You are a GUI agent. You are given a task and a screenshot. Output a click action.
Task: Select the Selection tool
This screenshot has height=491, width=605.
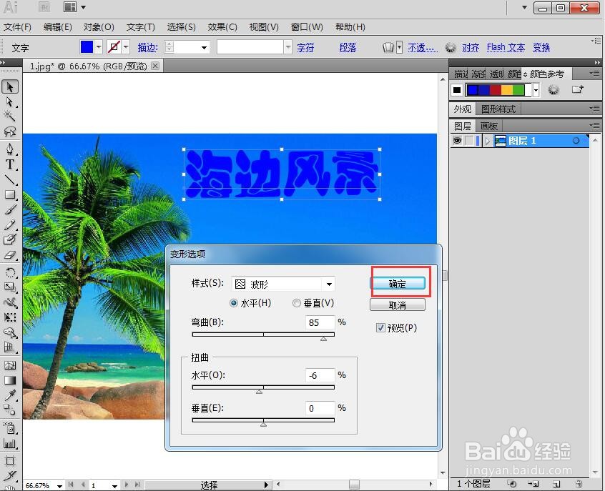(x=10, y=86)
